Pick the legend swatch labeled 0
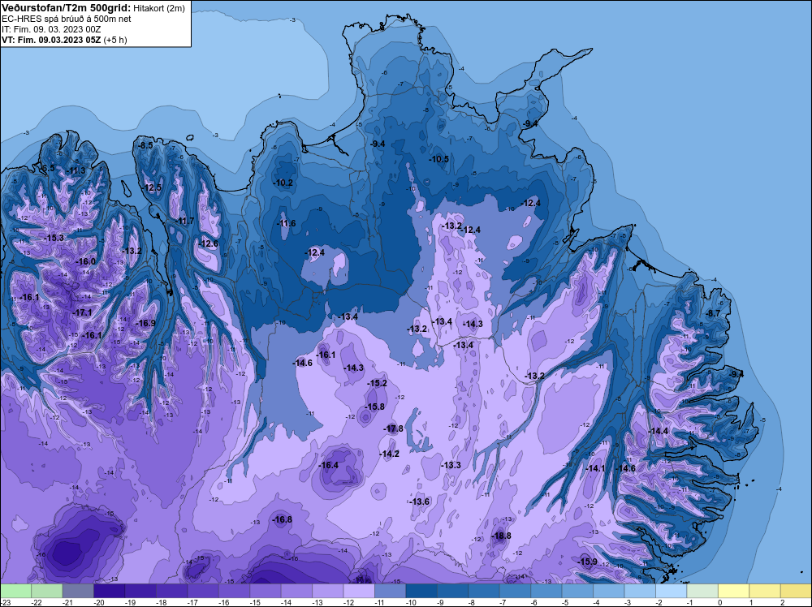Image resolution: width=812 pixels, height=607 pixels. point(733,591)
